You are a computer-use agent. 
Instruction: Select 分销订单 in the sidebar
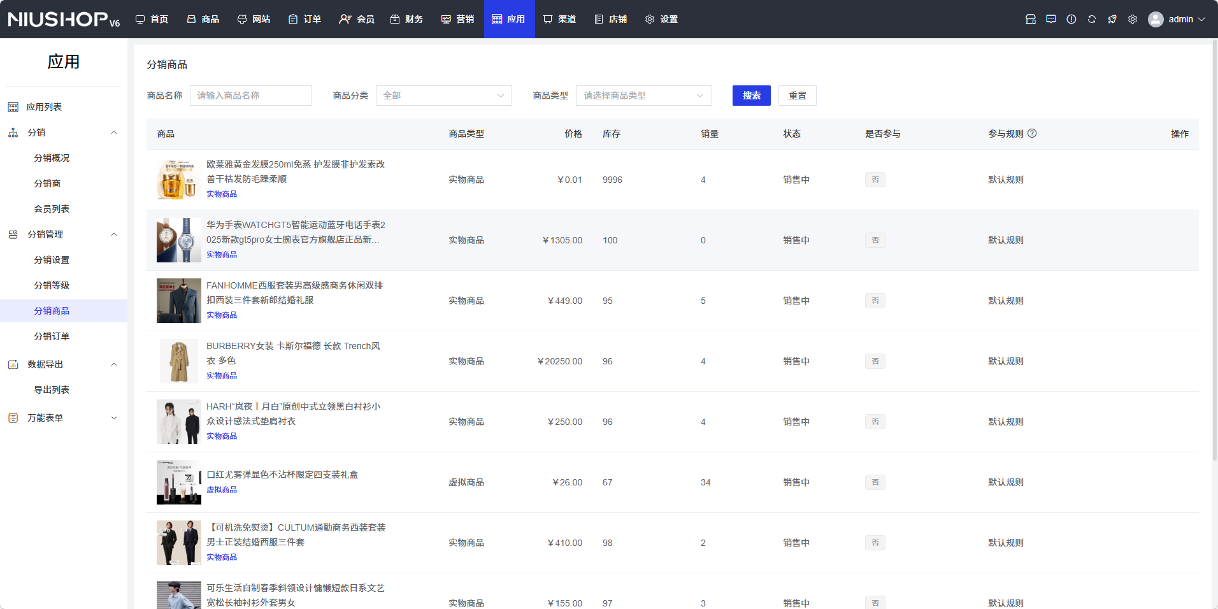point(52,336)
